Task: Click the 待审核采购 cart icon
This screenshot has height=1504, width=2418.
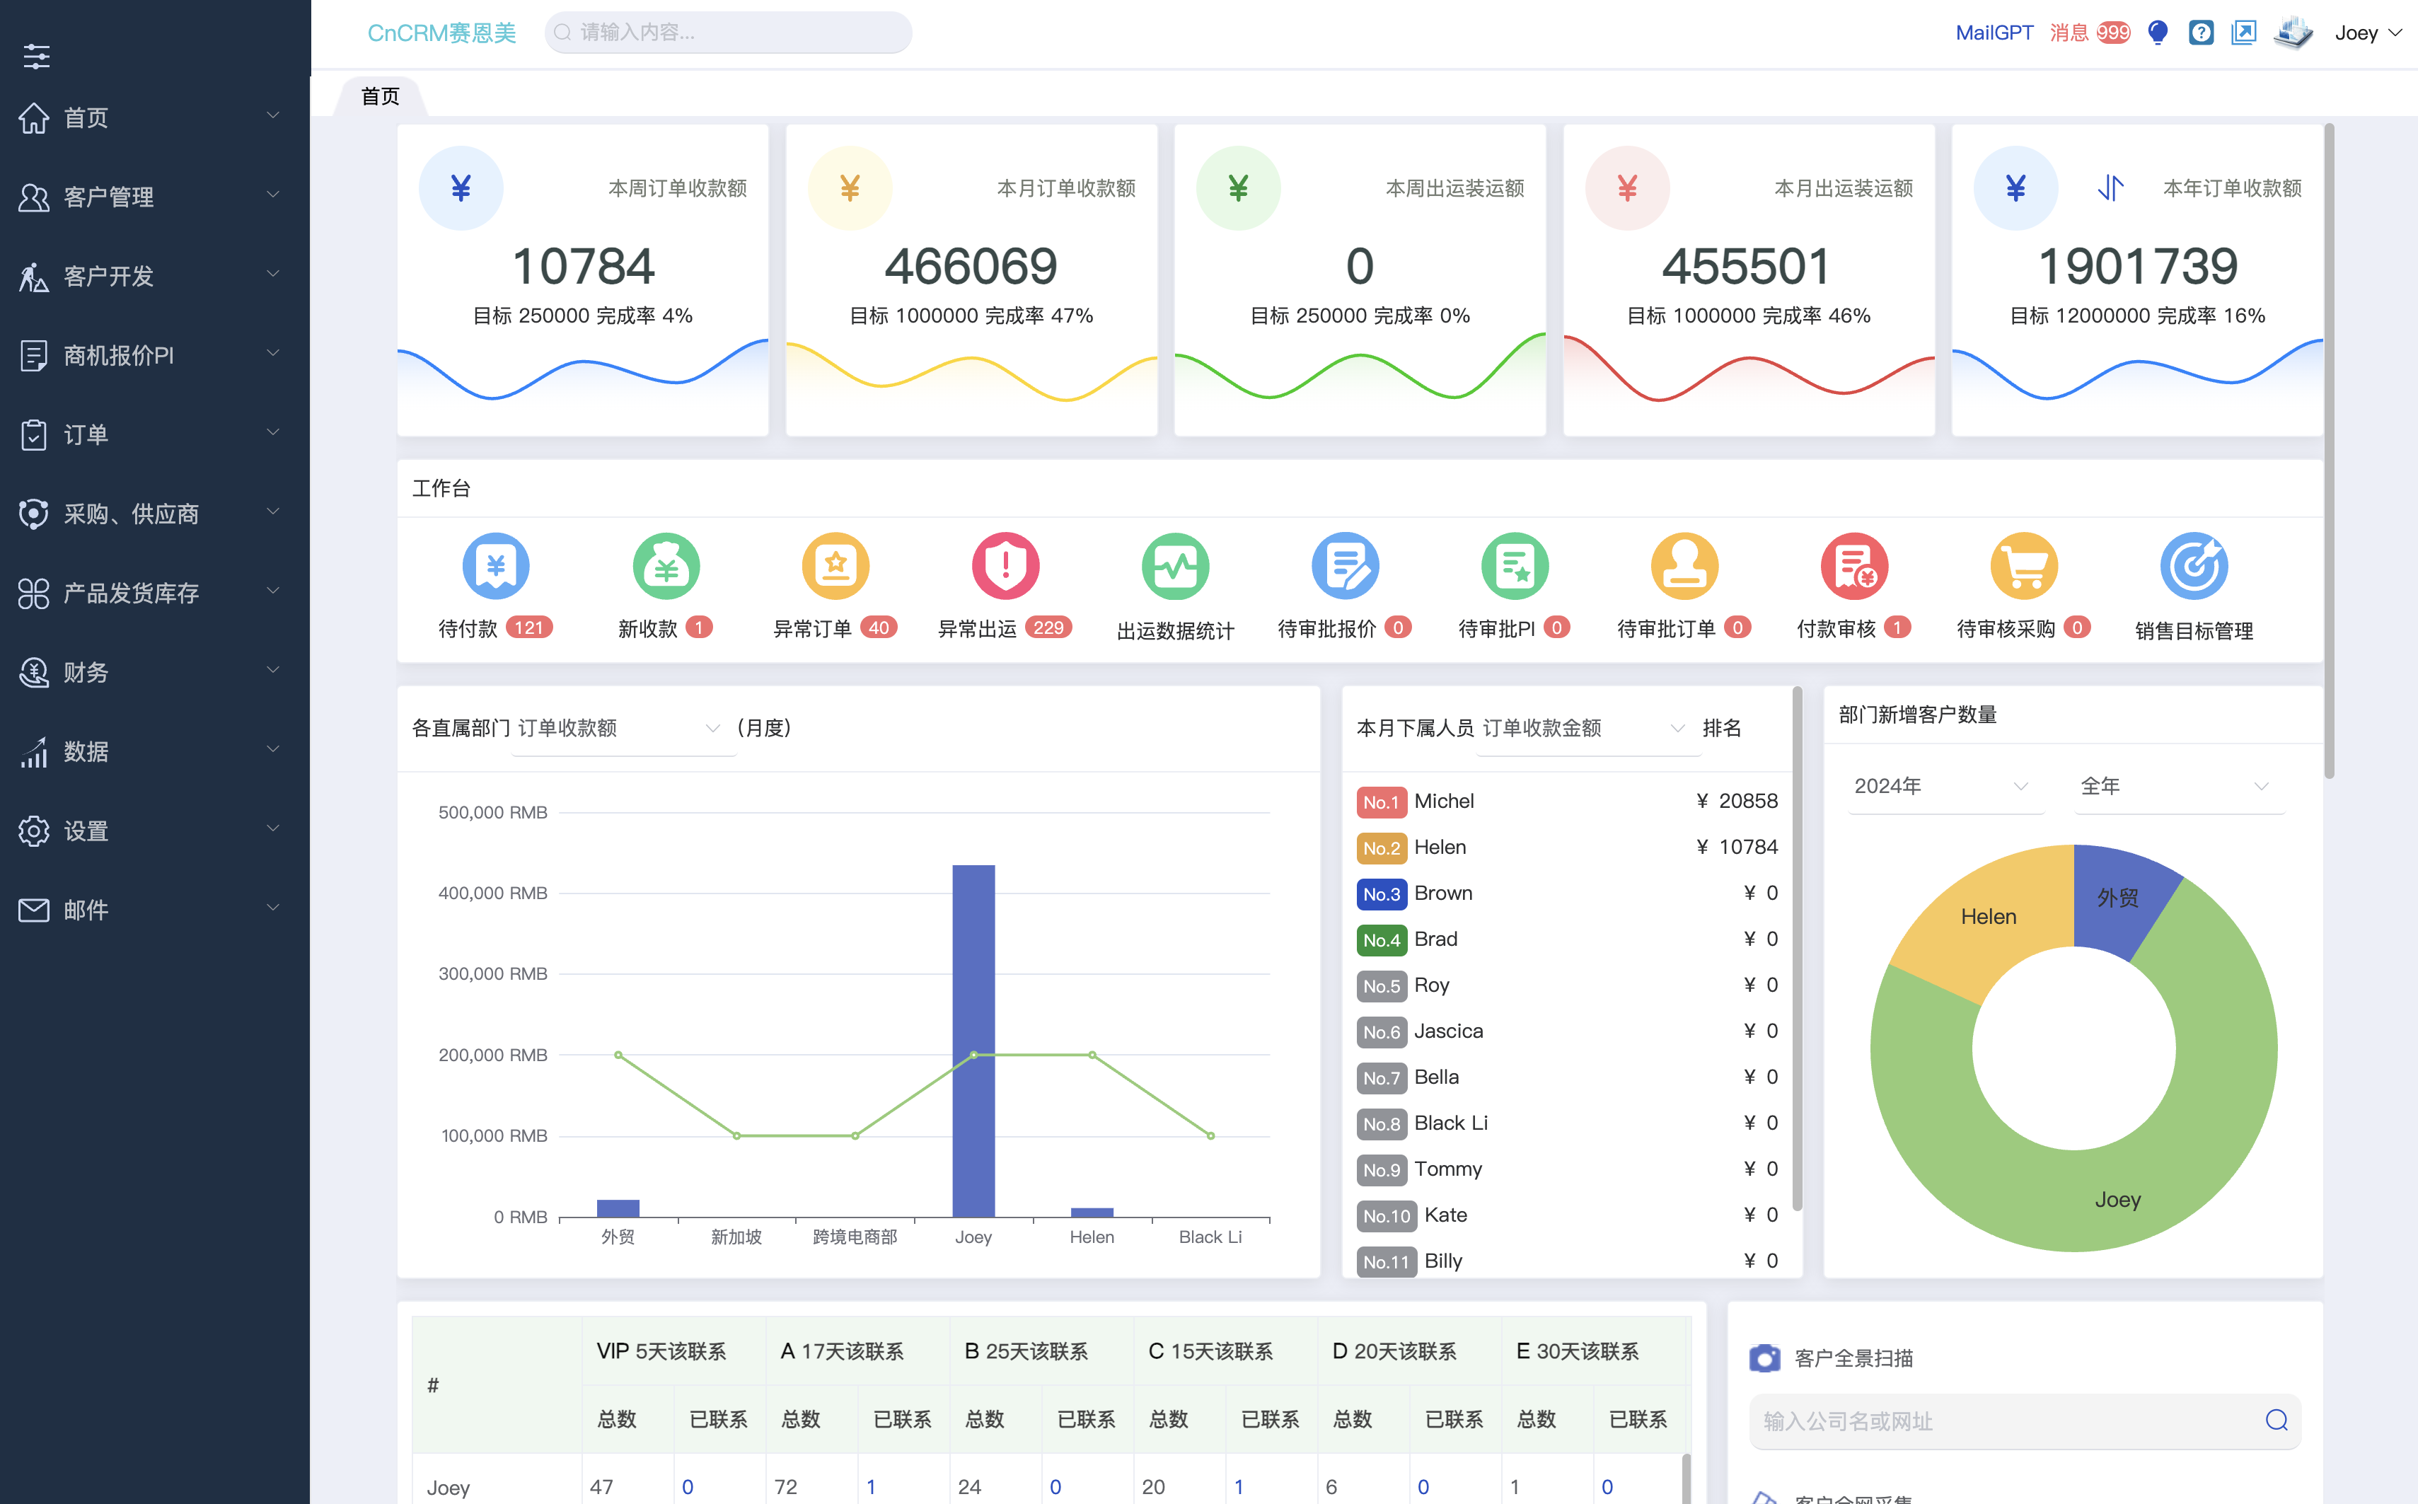Action: [x=2023, y=566]
